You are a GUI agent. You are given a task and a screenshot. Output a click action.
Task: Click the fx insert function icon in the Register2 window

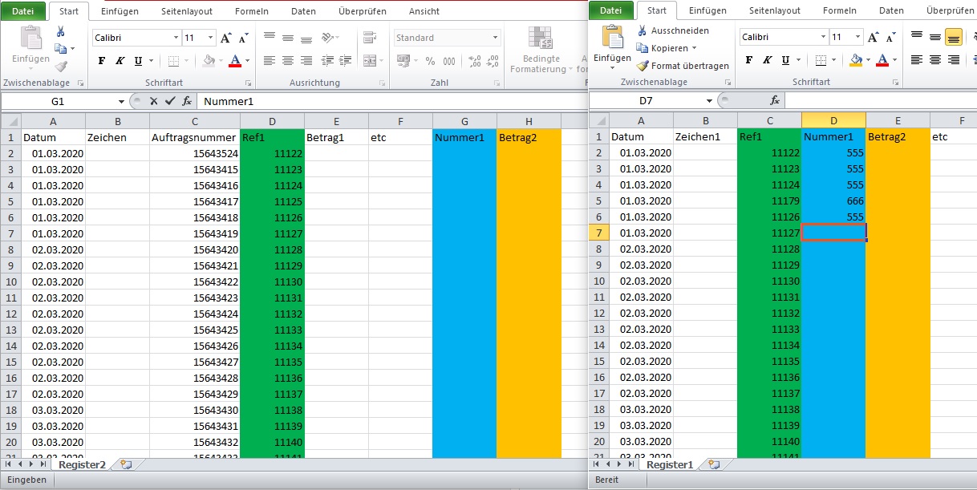click(x=187, y=101)
